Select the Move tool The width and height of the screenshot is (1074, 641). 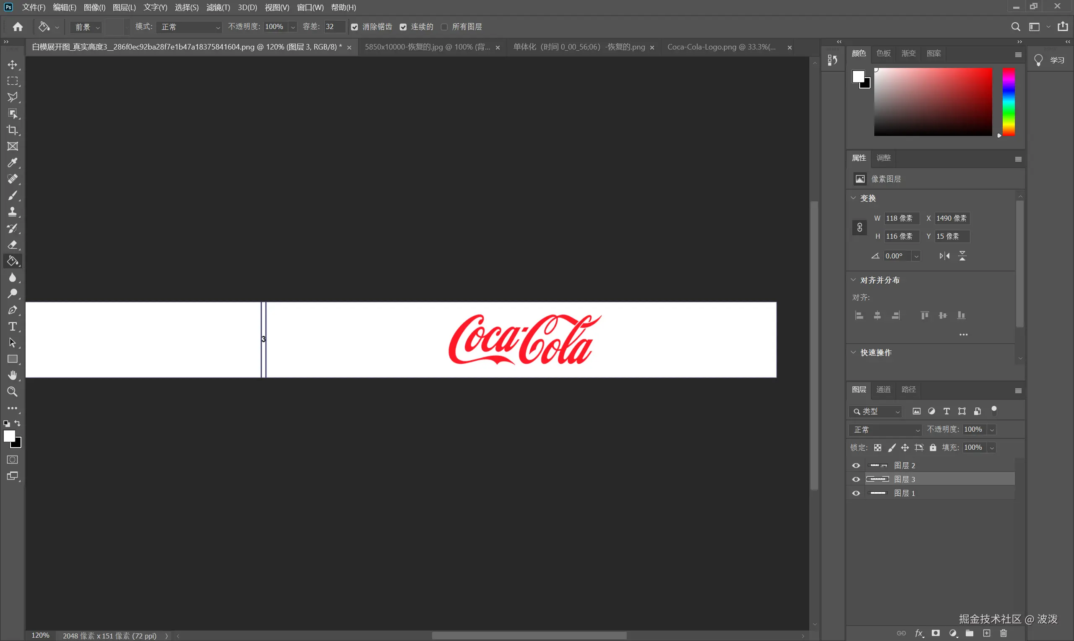coord(12,65)
